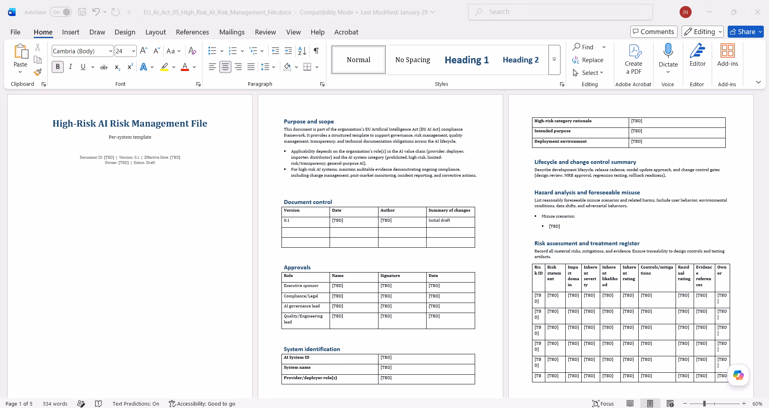
Task: Toggle Bold formatting
Action: coord(58,67)
